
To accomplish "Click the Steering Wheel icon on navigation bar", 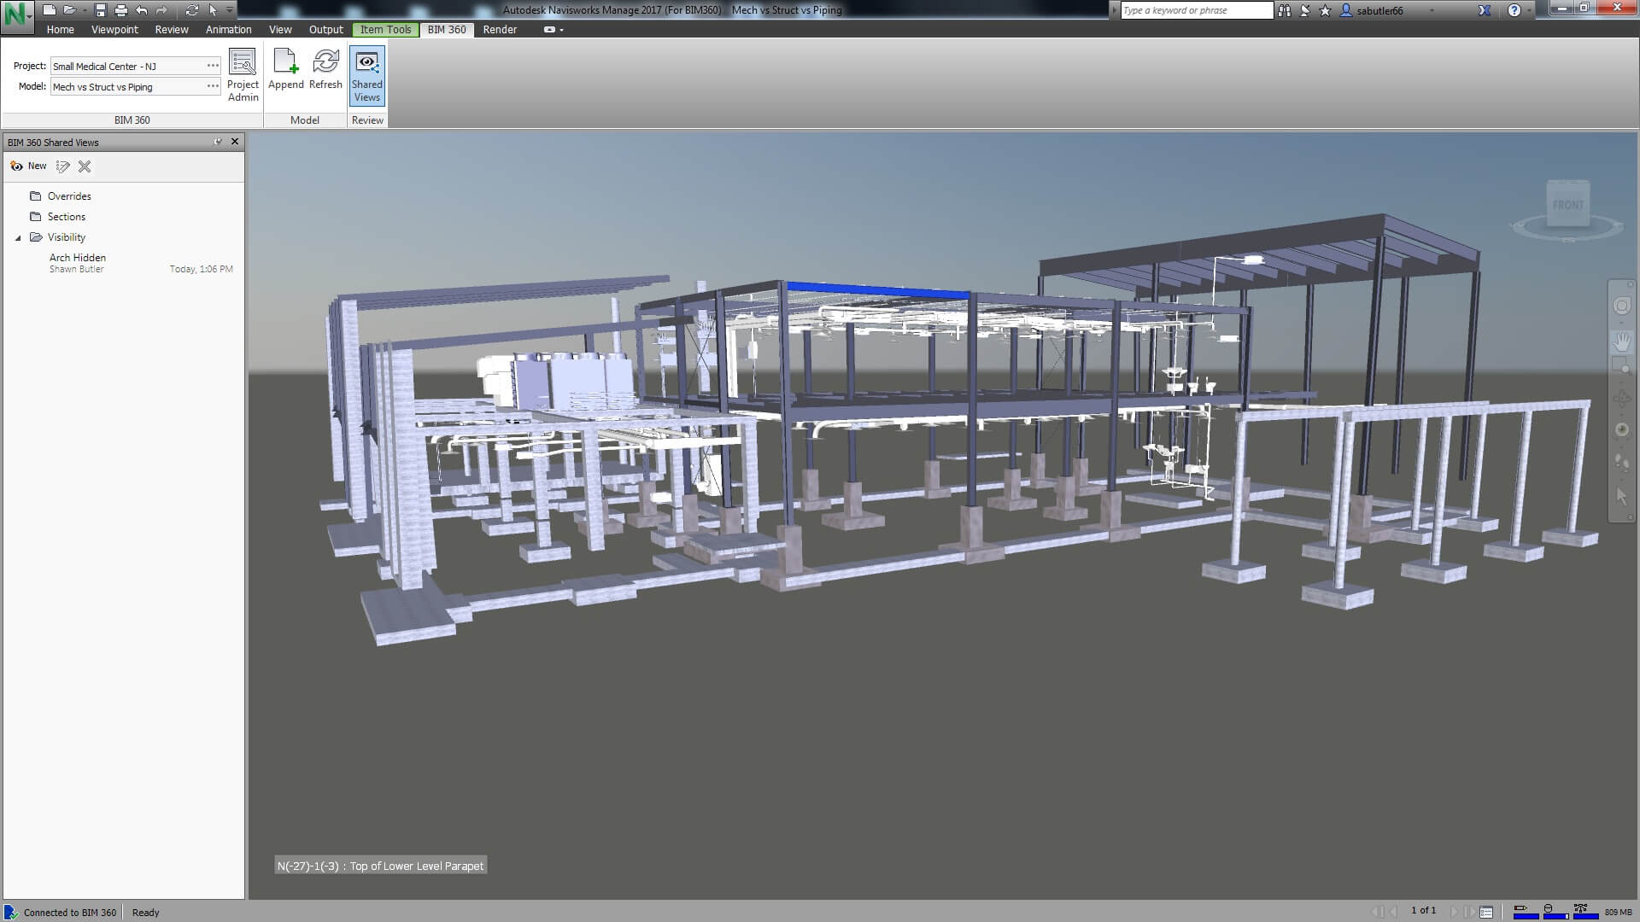I will [x=1621, y=306].
